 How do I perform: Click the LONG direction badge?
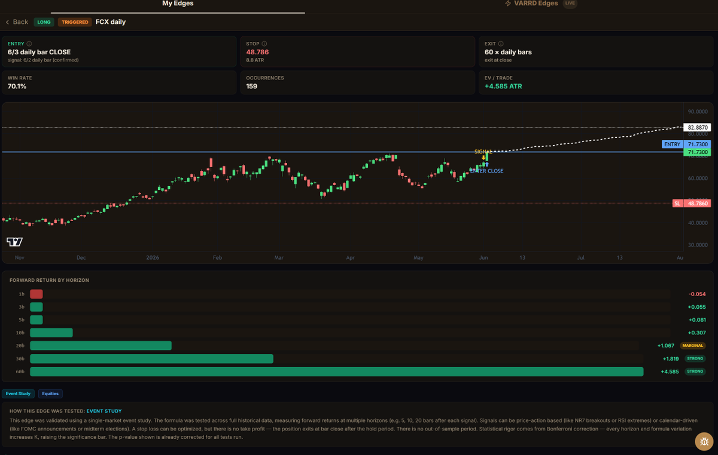tap(44, 22)
